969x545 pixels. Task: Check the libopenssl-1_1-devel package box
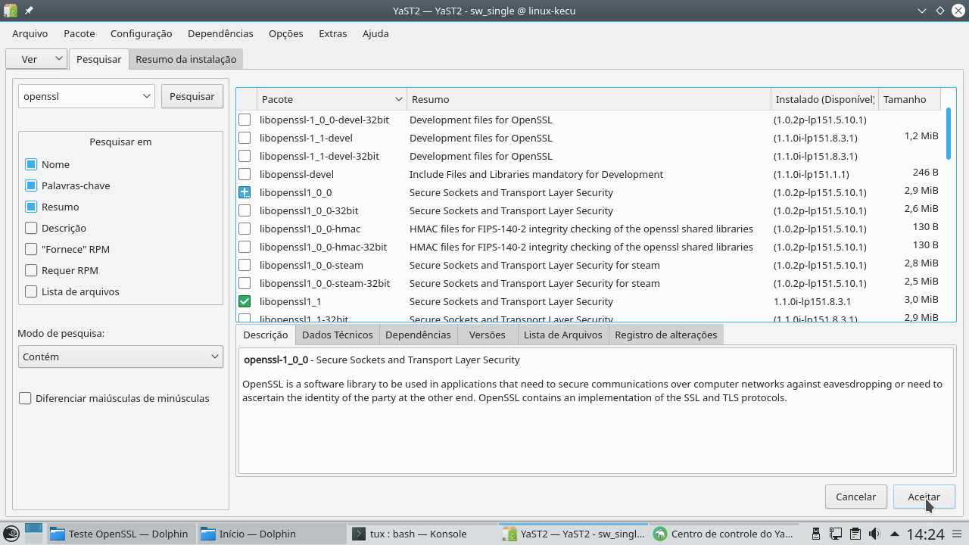click(x=245, y=138)
